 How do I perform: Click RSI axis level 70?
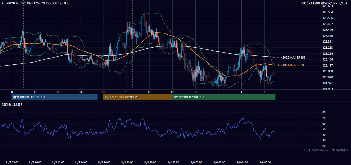[324, 118]
